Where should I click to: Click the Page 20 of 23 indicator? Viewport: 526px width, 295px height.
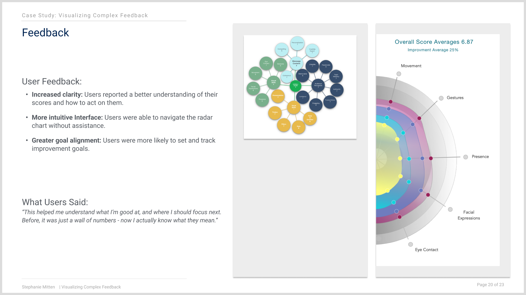[x=490, y=285]
